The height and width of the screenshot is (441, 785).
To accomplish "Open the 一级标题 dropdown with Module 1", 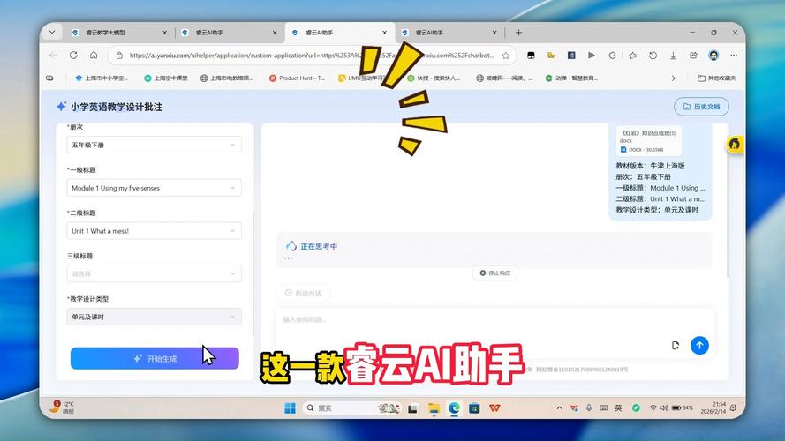I will tap(154, 188).
